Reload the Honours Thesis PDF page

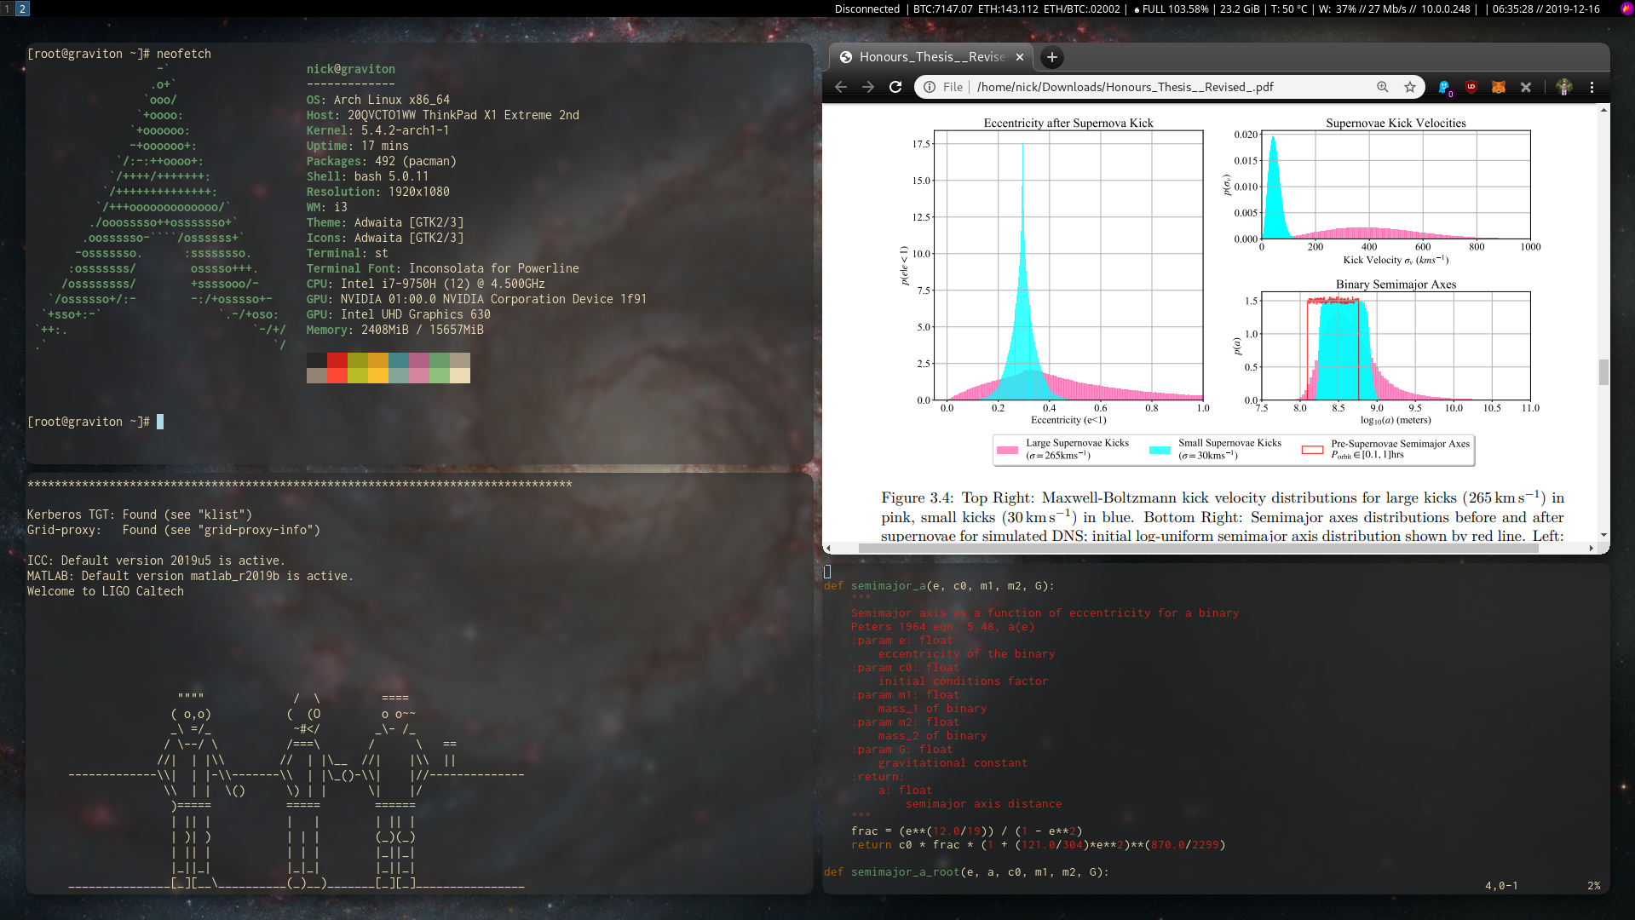pyautogui.click(x=895, y=87)
